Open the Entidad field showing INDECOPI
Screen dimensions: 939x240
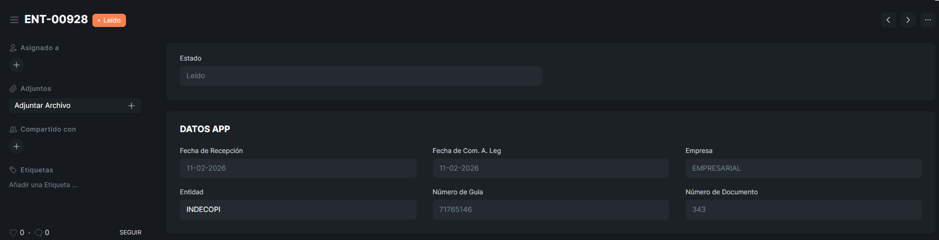(298, 210)
